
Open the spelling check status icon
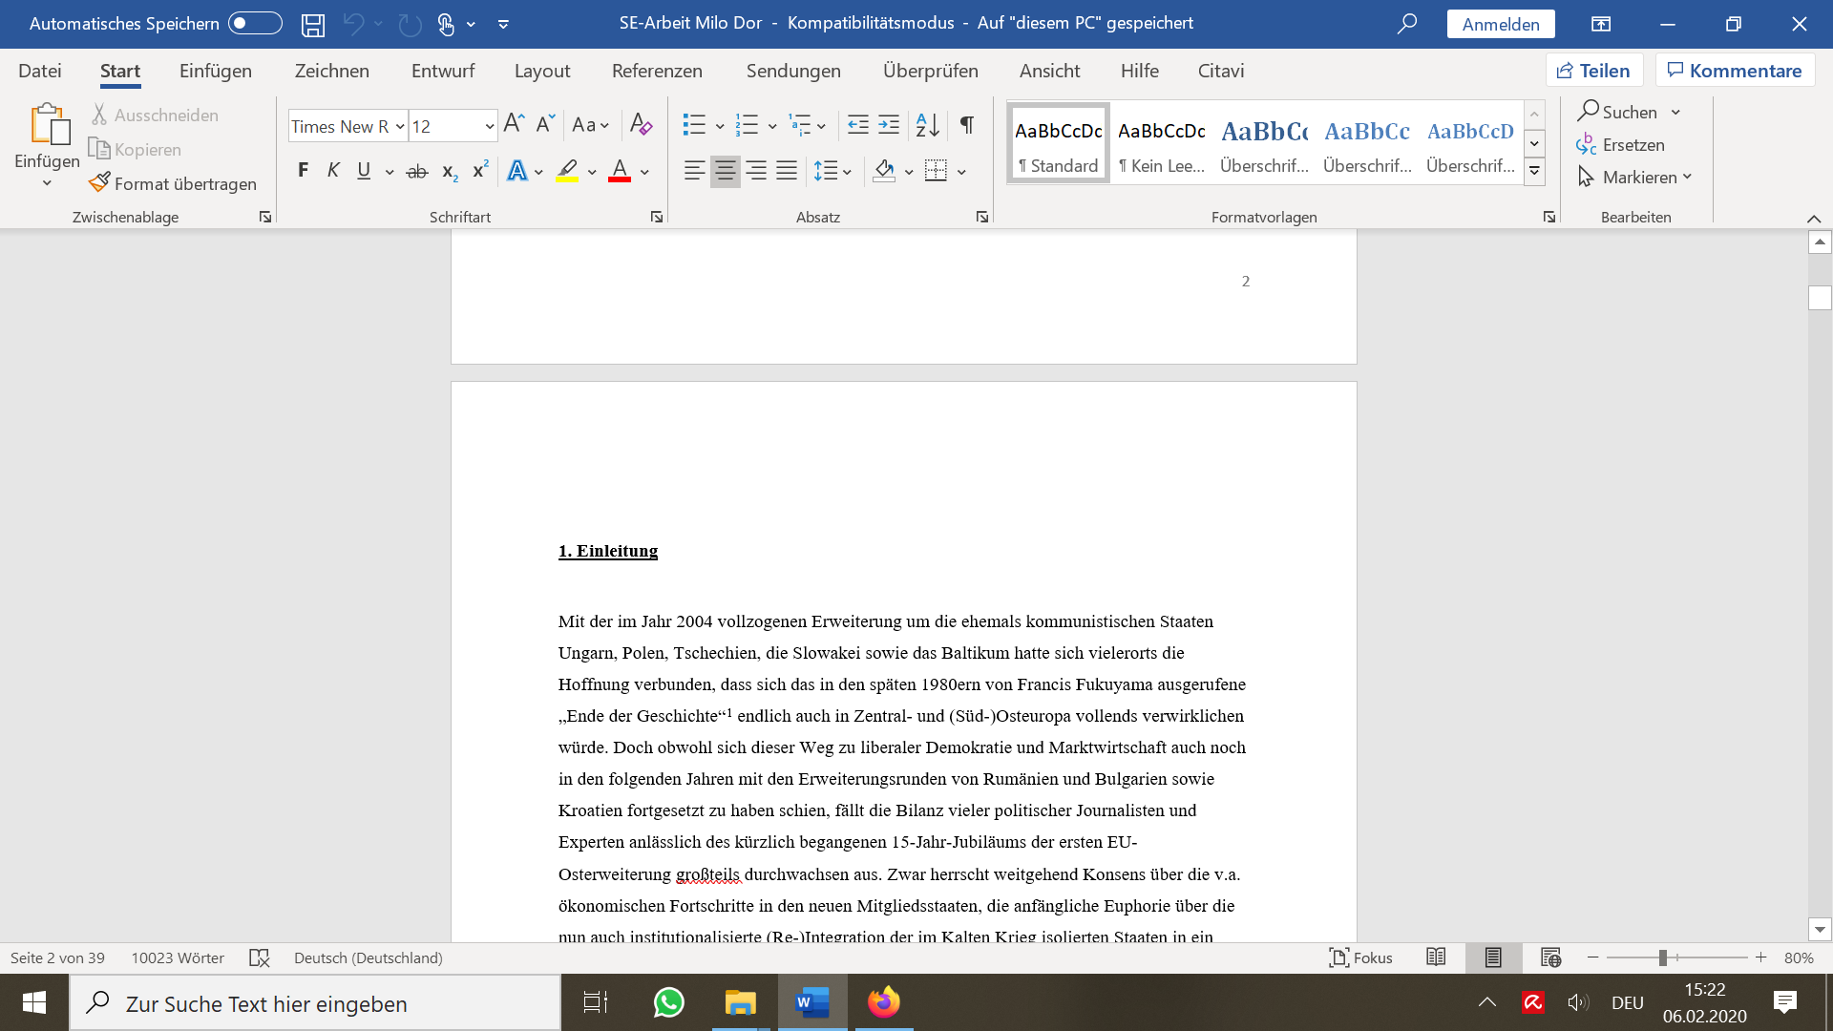(x=260, y=957)
